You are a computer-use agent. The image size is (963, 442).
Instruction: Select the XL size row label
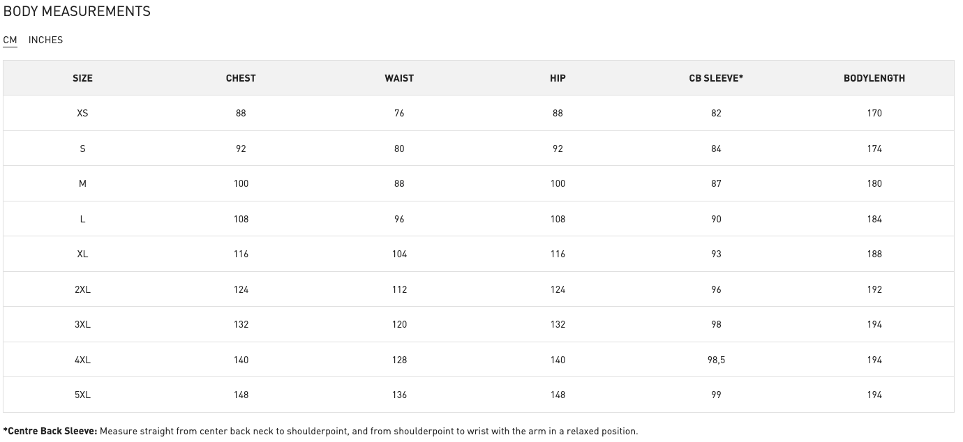tap(82, 254)
